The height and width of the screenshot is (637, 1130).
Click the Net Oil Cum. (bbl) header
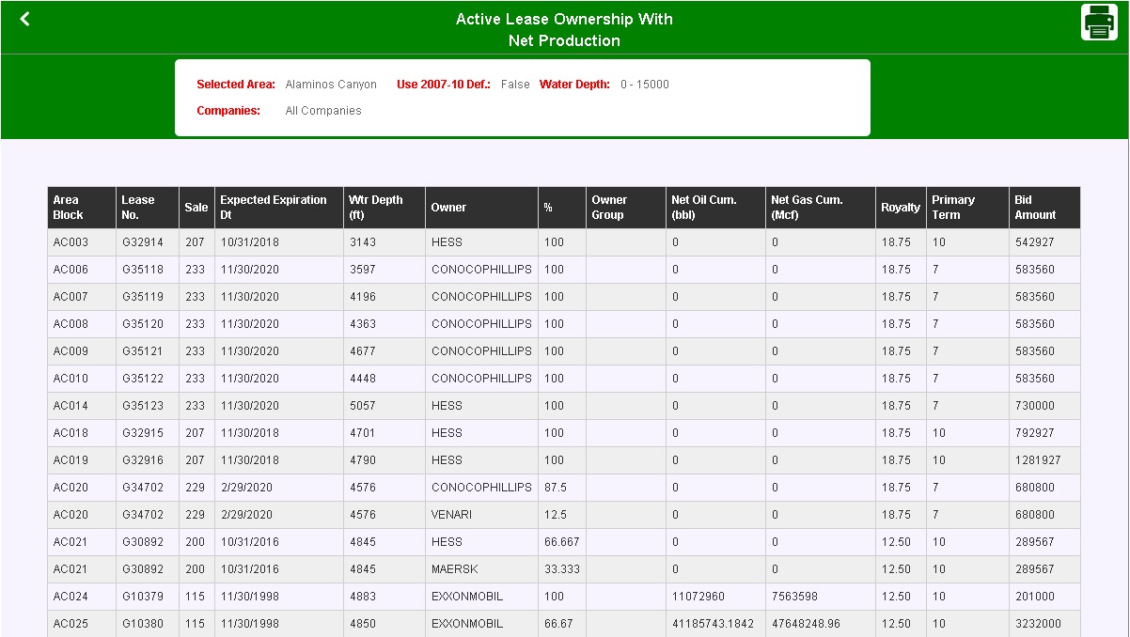point(715,208)
